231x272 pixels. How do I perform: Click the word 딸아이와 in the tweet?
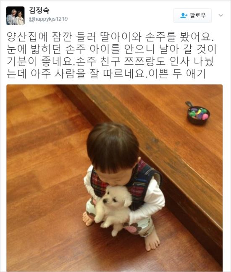tap(121, 37)
